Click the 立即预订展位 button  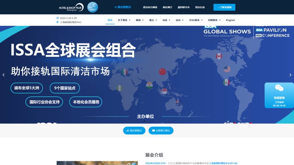[x=161, y=131]
